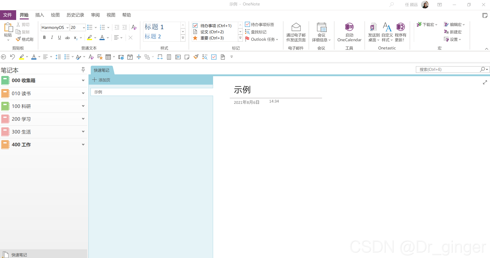Switch to the Insert (插入) tab
Screen dimensions: 490x258
[x=39, y=15]
